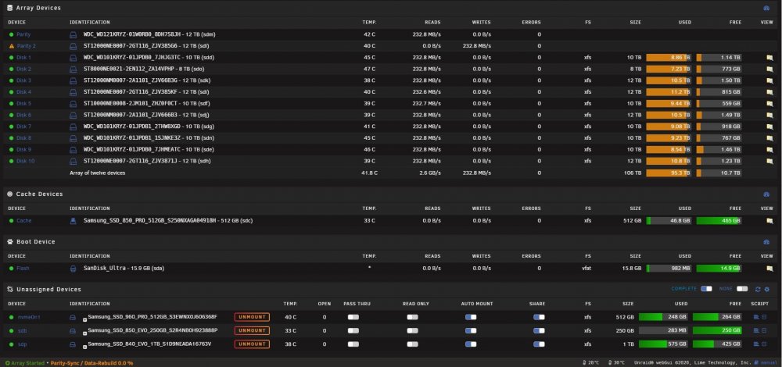Disable Share for nvme0n1
This screenshot has height=367, width=782.
539,317
